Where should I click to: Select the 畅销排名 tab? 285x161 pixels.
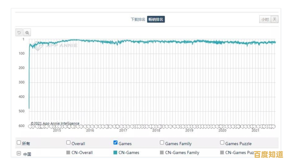click(156, 19)
